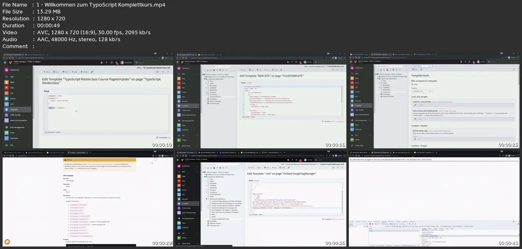Click the 00:00:43 XML page thumbnail
The width and height of the screenshot is (522, 249).
435,198
